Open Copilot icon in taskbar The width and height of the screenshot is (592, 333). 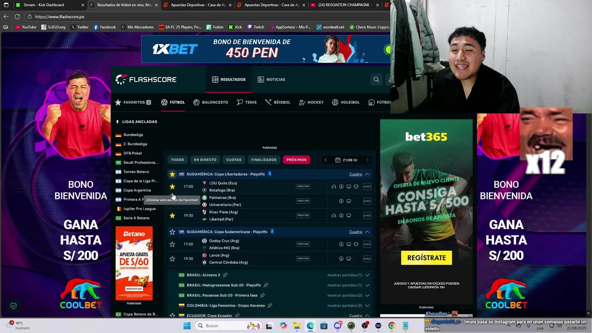[x=283, y=326]
